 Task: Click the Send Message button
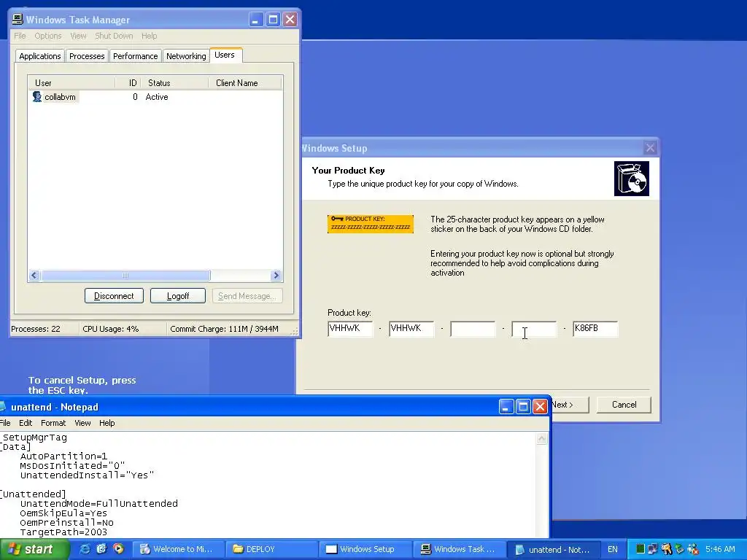247,296
